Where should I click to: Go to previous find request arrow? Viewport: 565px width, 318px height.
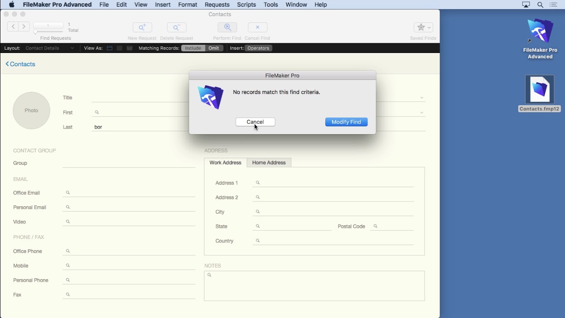pos(13,26)
